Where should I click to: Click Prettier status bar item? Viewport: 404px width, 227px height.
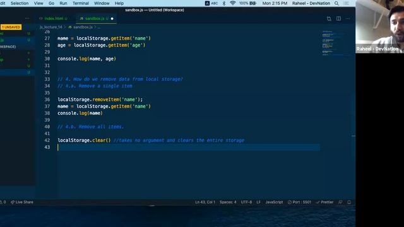click(x=324, y=202)
